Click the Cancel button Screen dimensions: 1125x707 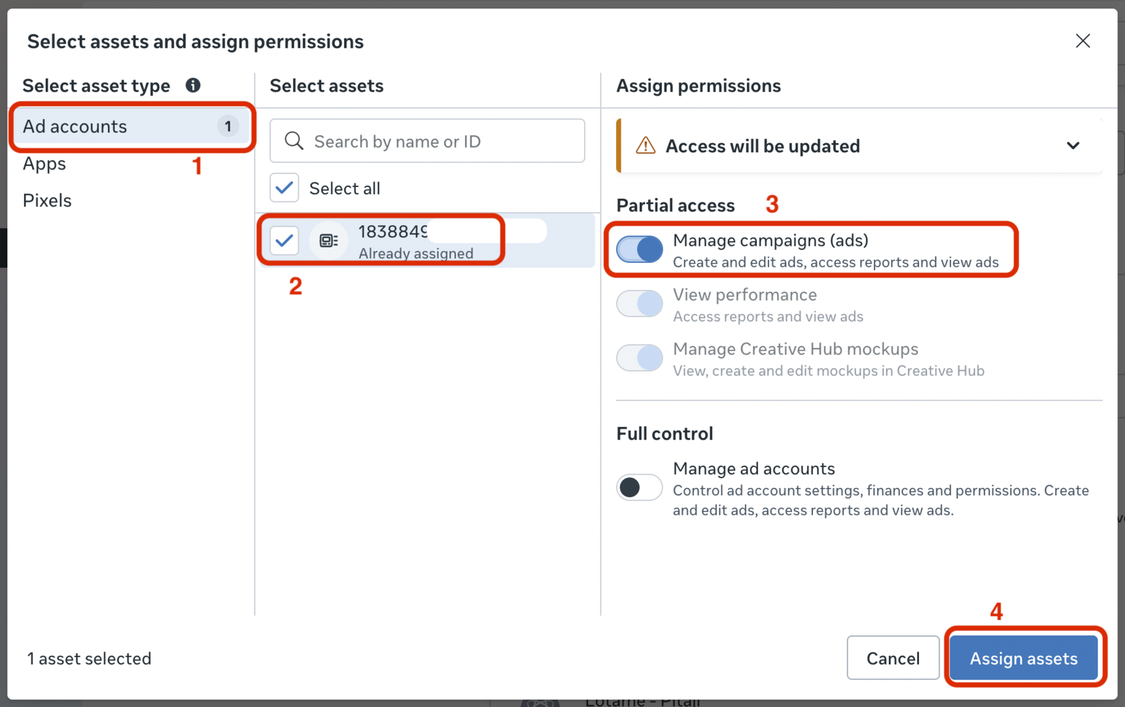click(x=893, y=658)
